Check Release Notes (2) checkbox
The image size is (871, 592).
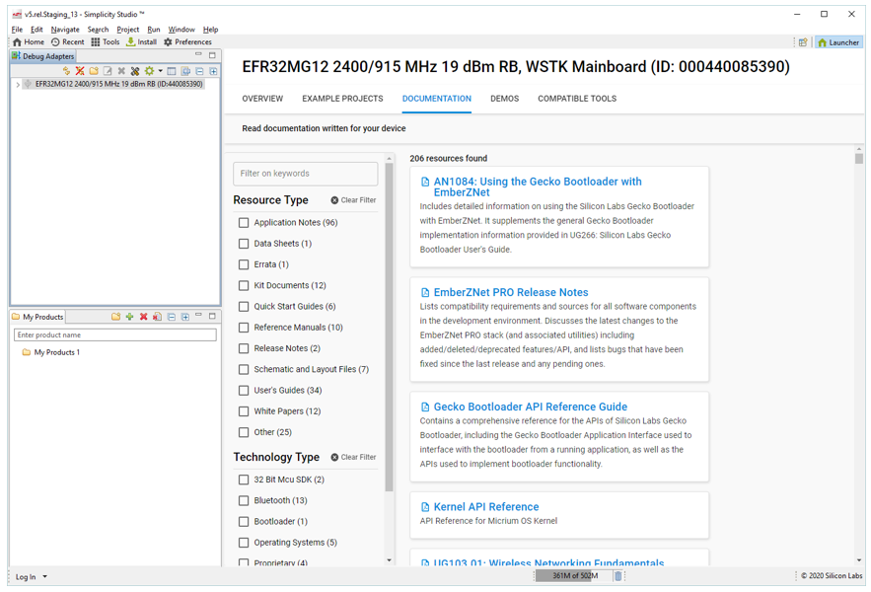(244, 348)
